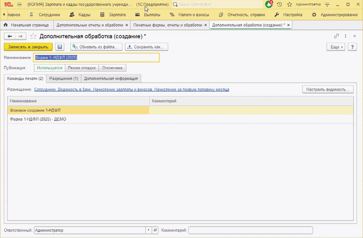This screenshot has height=238, width=363.
Task: Open Сотрудники section
Action: point(45,15)
